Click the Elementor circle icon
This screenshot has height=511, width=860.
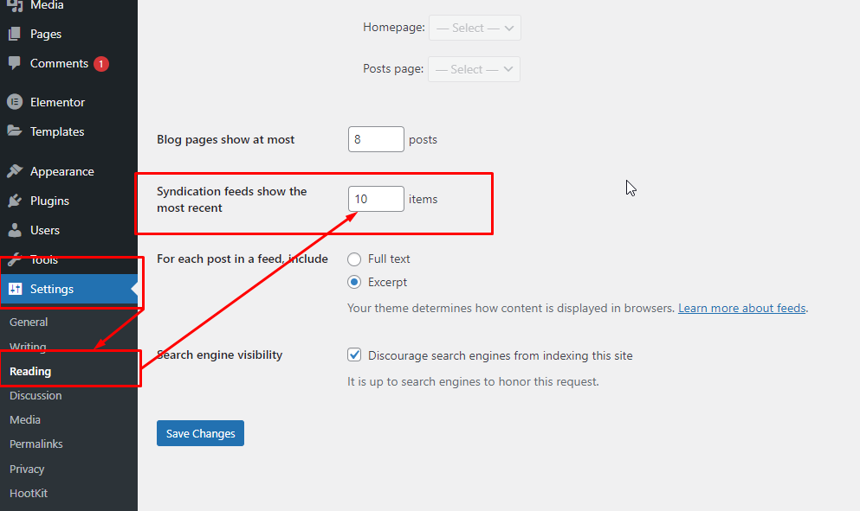click(x=15, y=102)
